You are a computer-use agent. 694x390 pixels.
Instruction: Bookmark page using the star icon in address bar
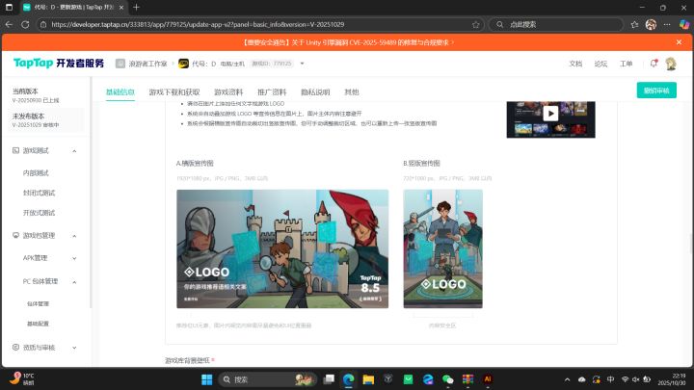click(x=476, y=24)
